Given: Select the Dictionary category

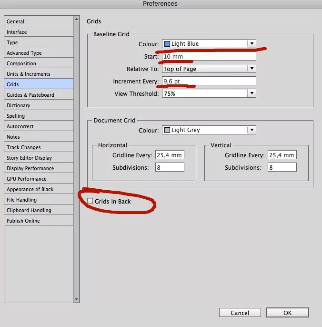Looking at the screenshot, I should click(x=39, y=105).
